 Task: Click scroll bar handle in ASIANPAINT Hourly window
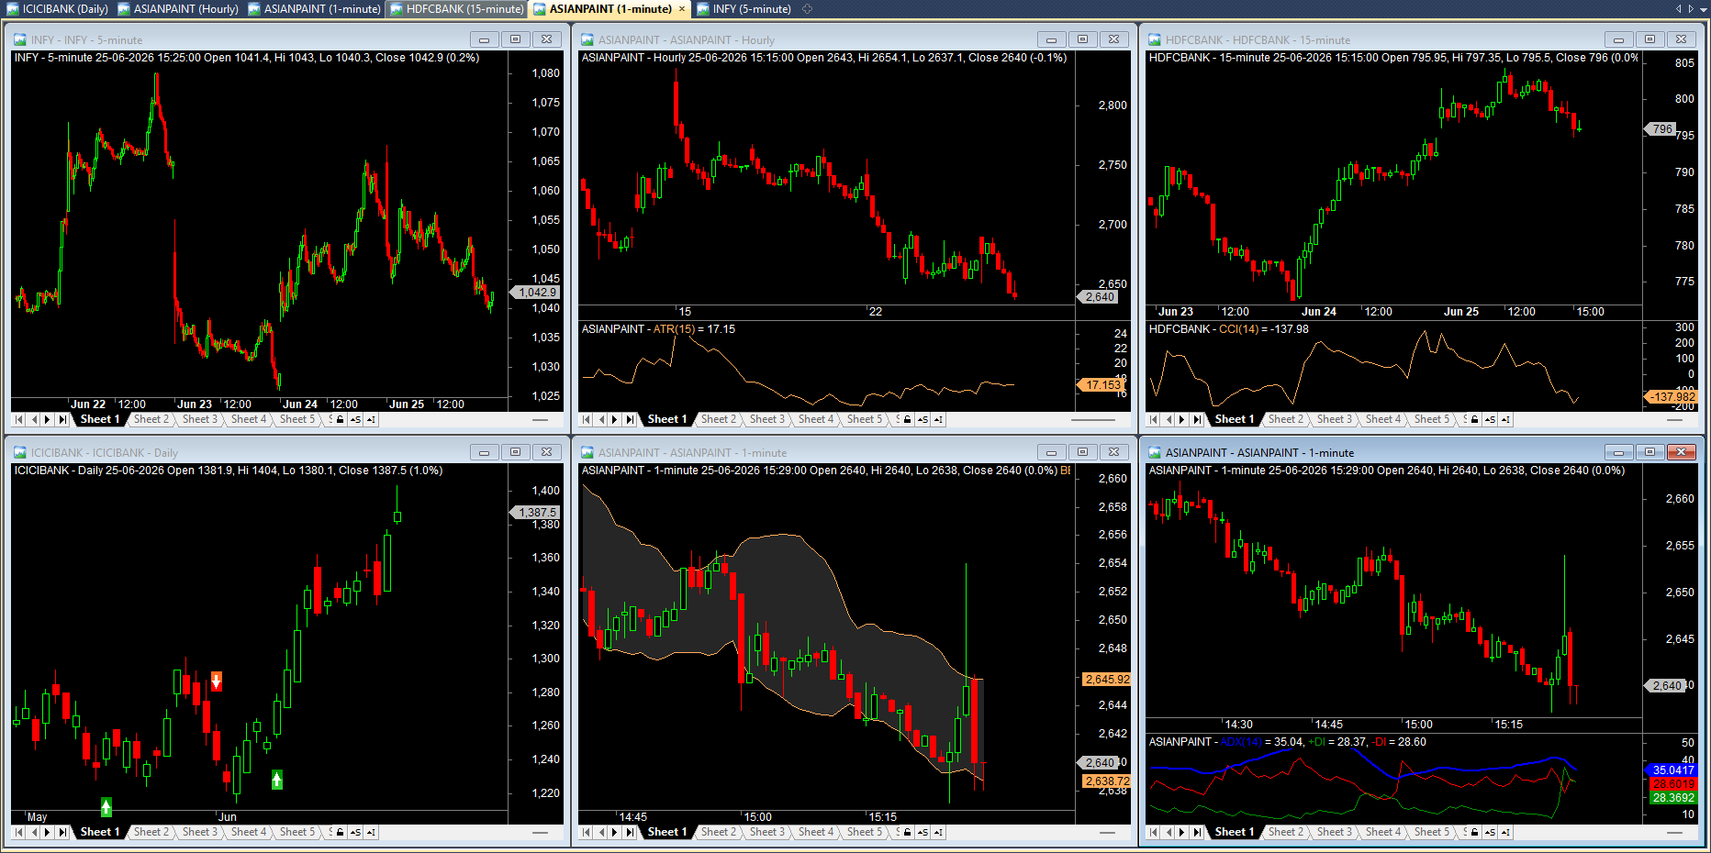pyautogui.click(x=1093, y=419)
